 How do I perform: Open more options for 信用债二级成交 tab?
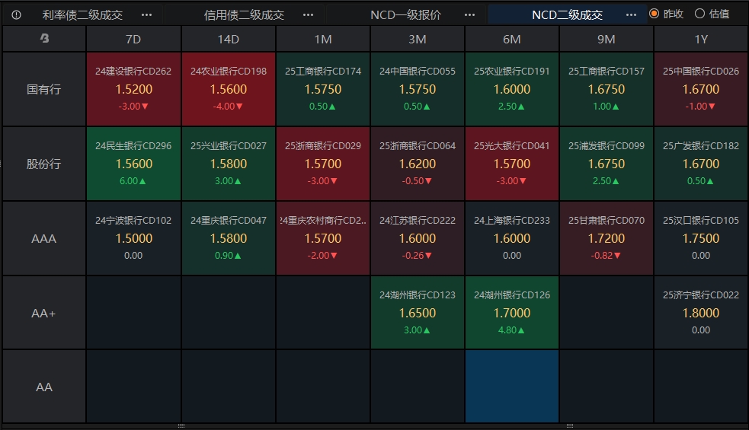[x=308, y=14]
